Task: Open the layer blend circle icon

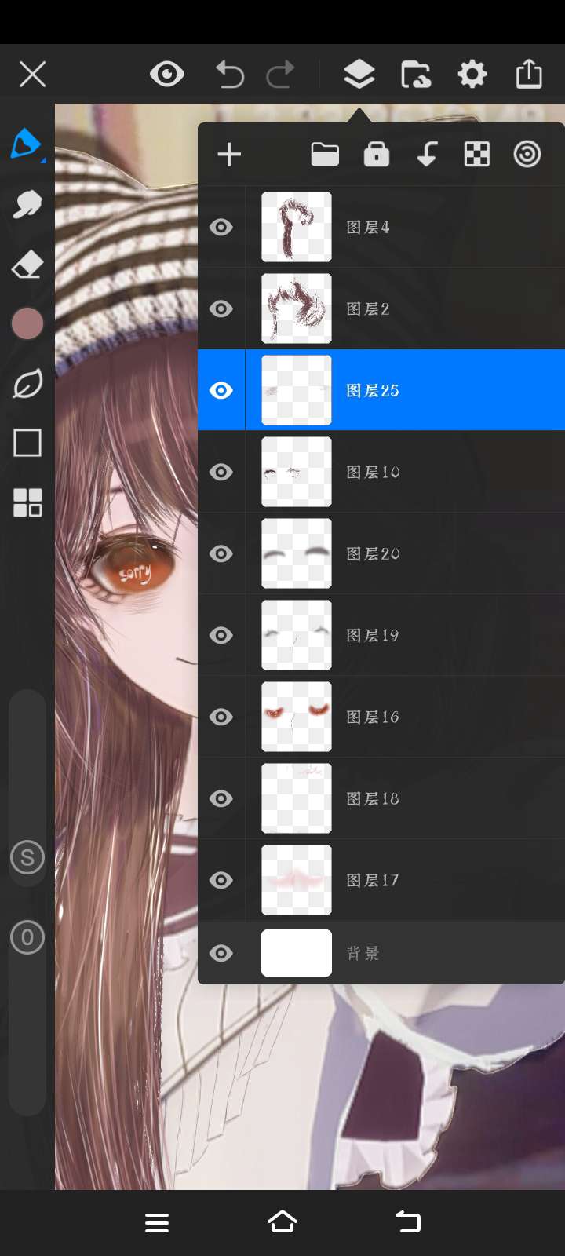Action: click(527, 154)
